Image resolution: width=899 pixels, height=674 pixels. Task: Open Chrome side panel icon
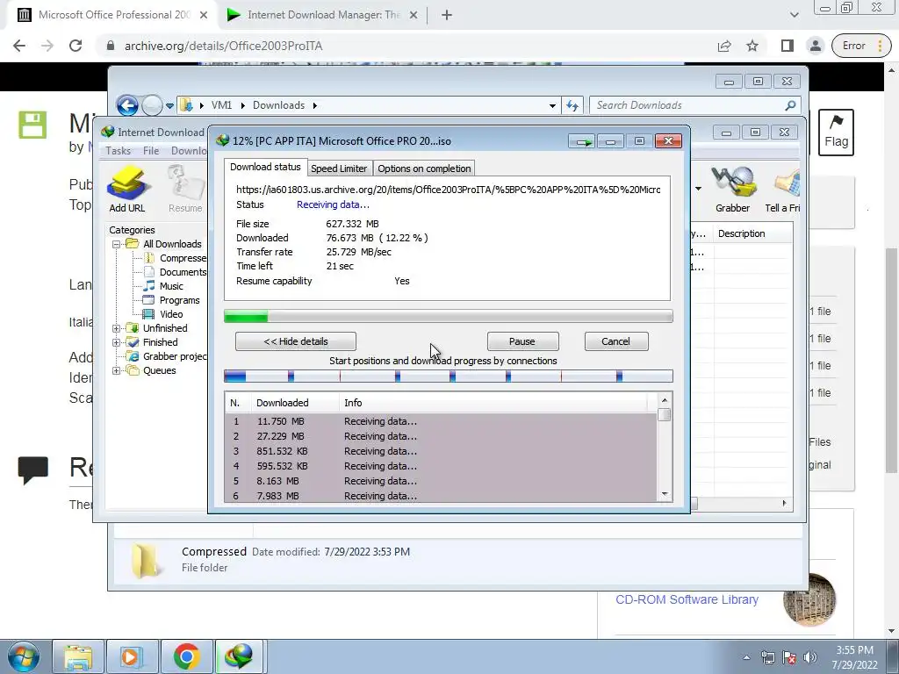[x=788, y=46]
